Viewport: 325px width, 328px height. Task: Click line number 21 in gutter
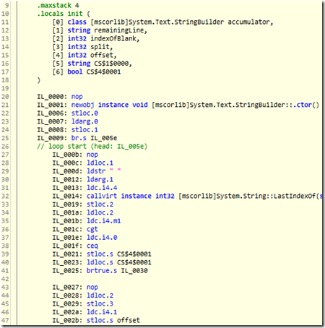[5, 105]
